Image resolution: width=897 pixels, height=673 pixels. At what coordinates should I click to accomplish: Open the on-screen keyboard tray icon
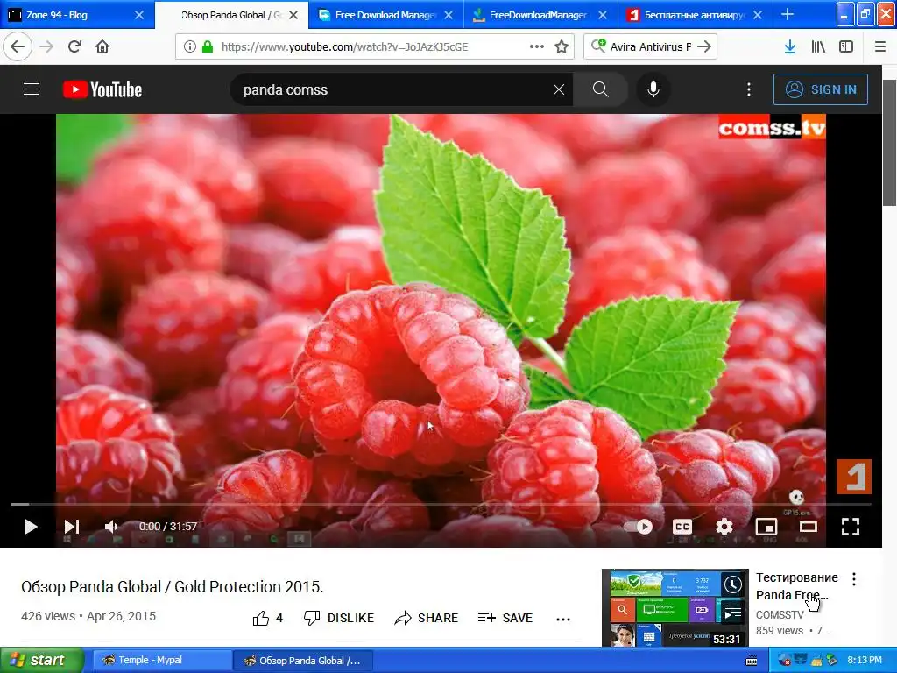tap(752, 661)
